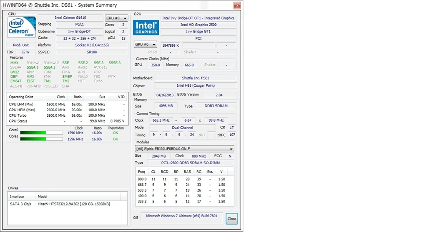The image size is (427, 240).
Task: Click the Core1 ThermMon OK status
Action: tap(116, 139)
